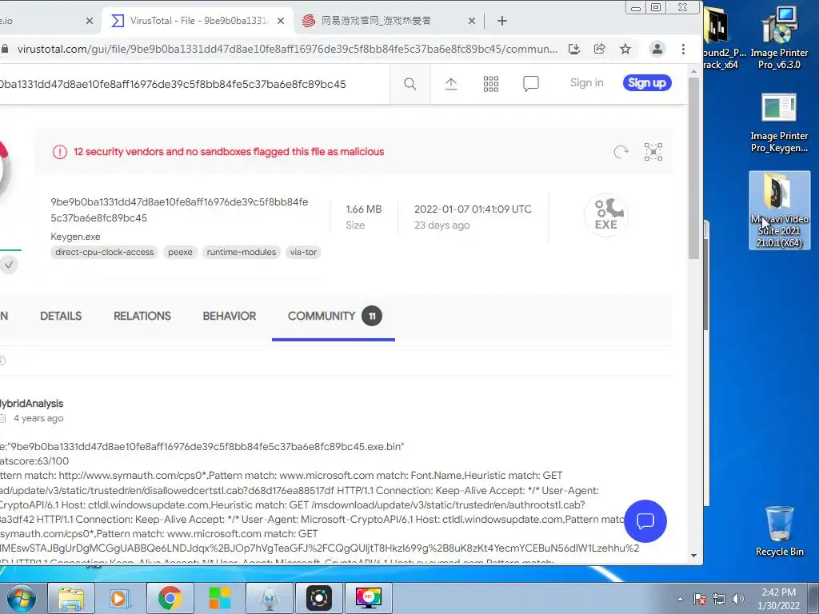Show hidden tray icons arrow
This screenshot has height=614, width=819.
[x=680, y=599]
